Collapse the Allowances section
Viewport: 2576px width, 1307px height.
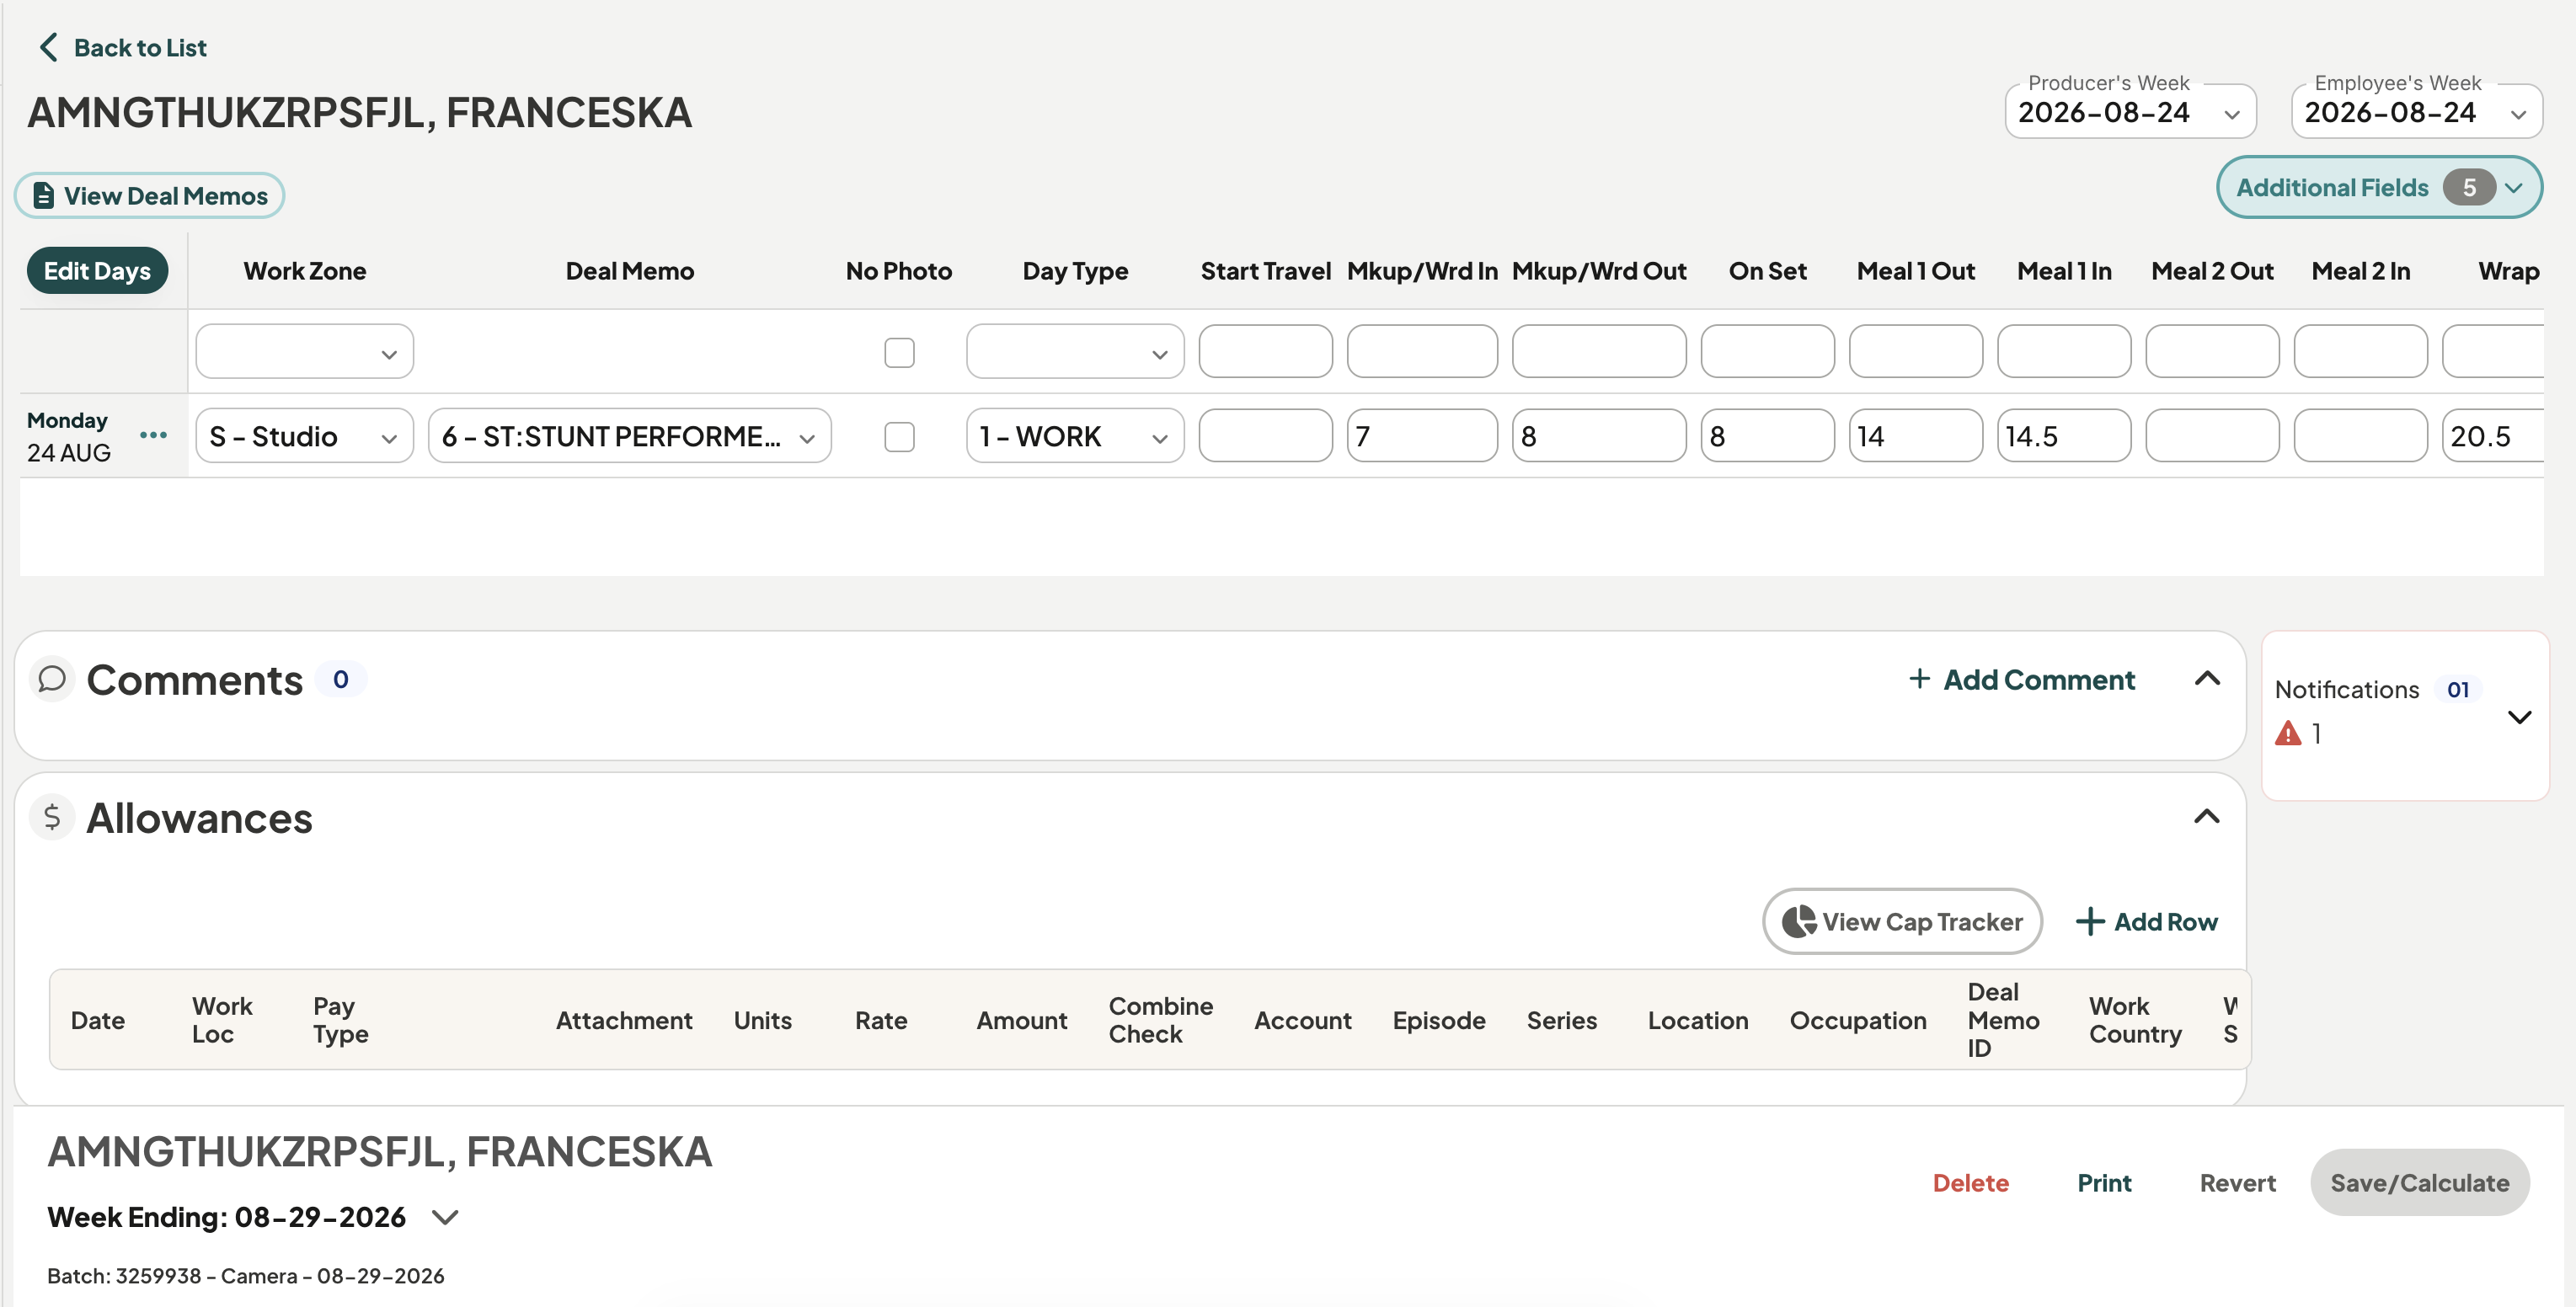(x=2207, y=817)
